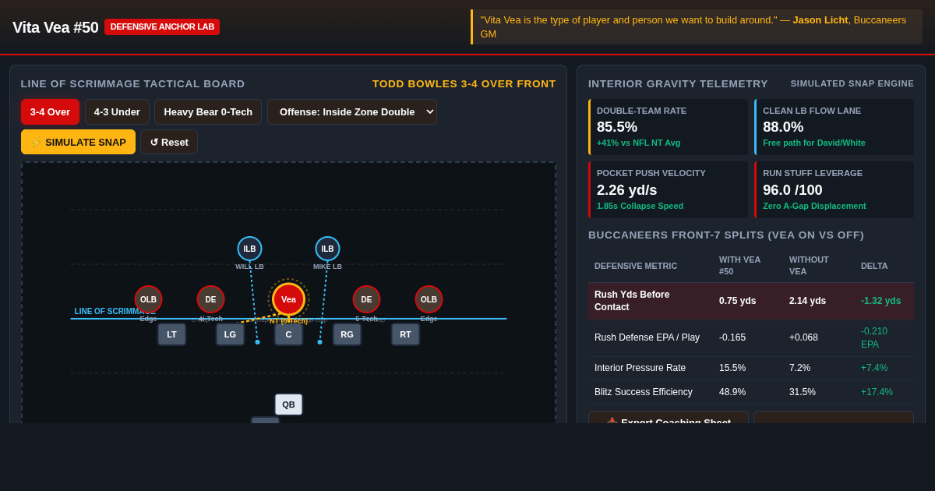Select the LG offensive lineman box
This screenshot has width=935, height=491.
click(230, 334)
